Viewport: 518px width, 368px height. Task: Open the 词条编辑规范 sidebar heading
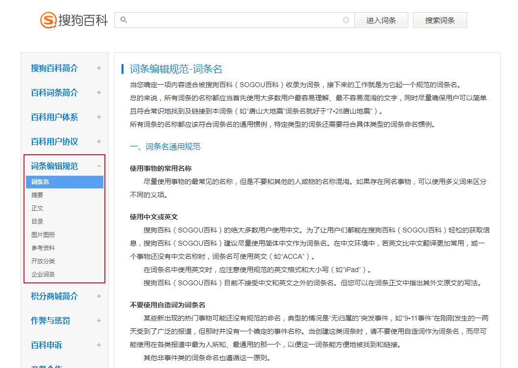point(54,166)
